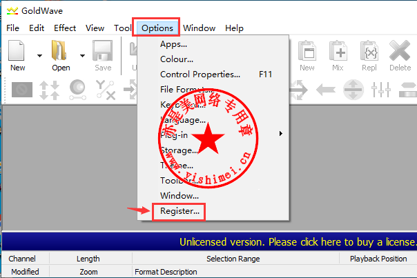Select Control Properties... menu entry
Image resolution: width=417 pixels, height=278 pixels.
(x=213, y=75)
